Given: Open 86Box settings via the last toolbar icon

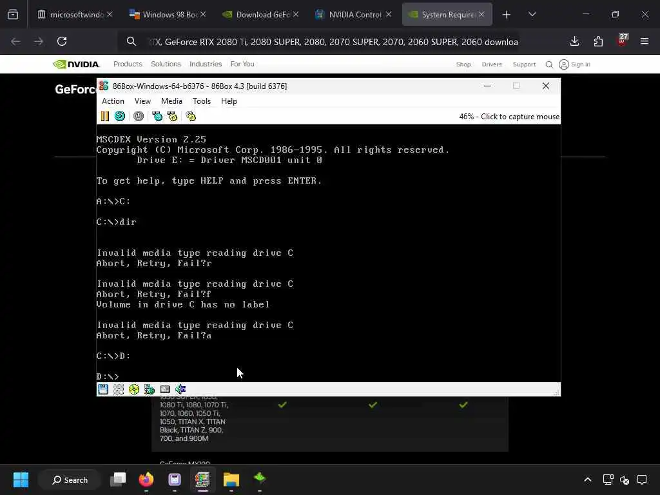Looking at the screenshot, I should coord(191,116).
